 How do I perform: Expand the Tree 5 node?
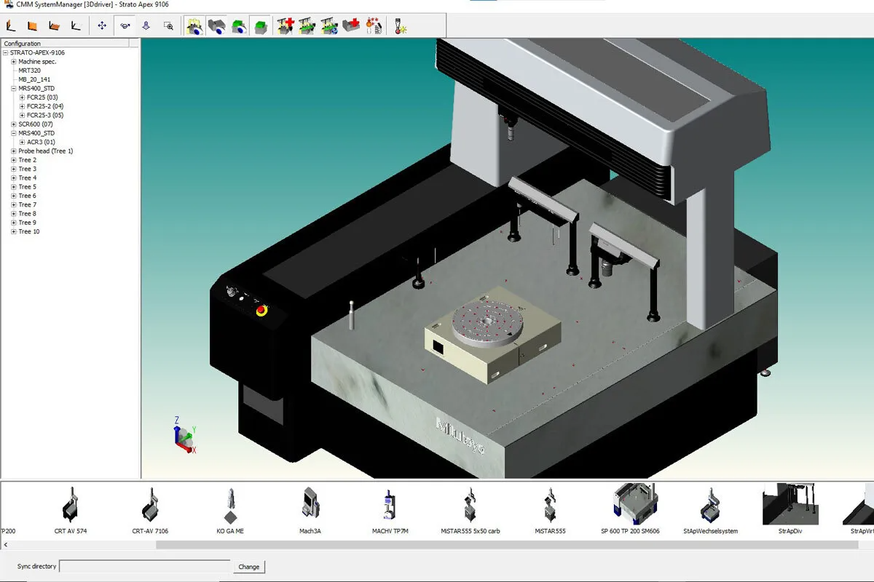click(x=14, y=187)
